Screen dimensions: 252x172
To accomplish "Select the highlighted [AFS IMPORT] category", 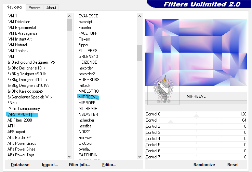I will 20,114.
